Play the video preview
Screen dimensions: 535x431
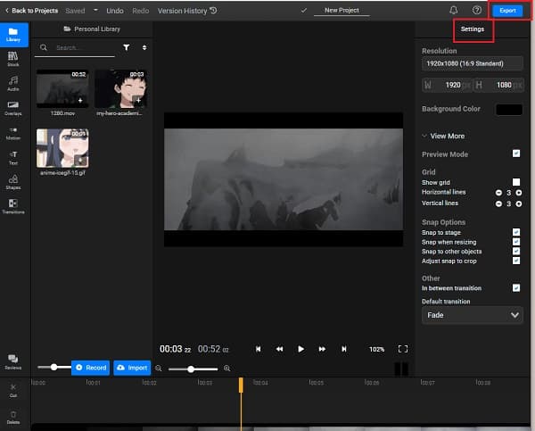(x=300, y=349)
